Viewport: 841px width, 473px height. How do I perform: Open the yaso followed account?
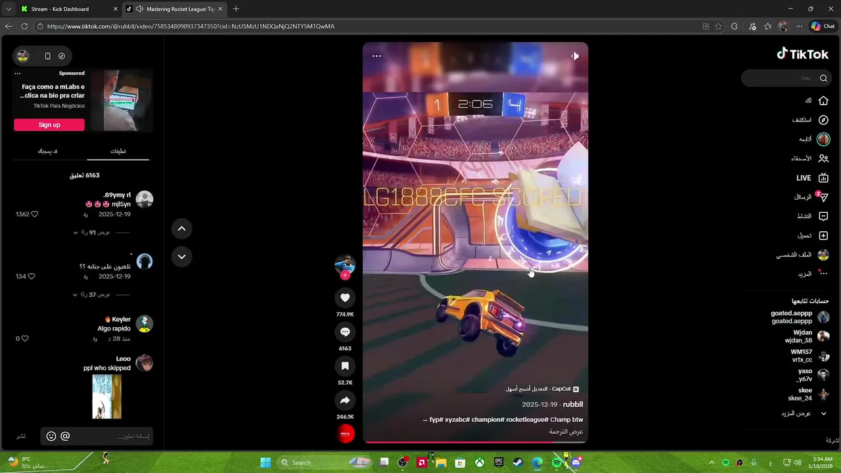[813, 375]
